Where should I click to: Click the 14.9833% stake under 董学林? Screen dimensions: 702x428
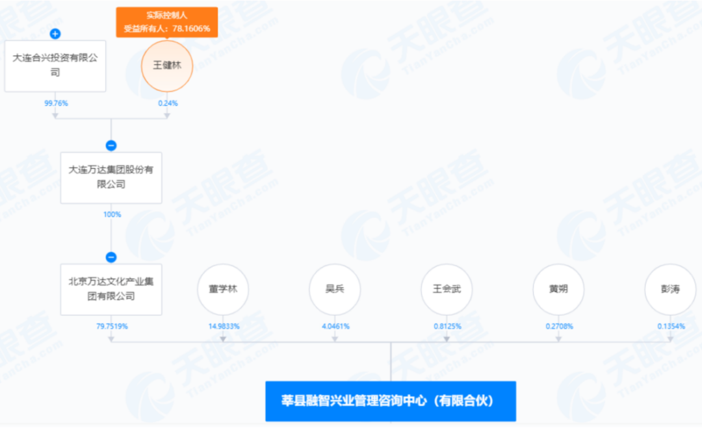tap(223, 327)
